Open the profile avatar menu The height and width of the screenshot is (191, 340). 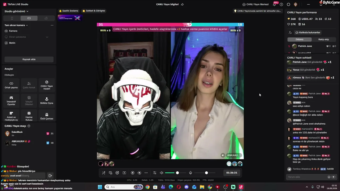(295, 4)
